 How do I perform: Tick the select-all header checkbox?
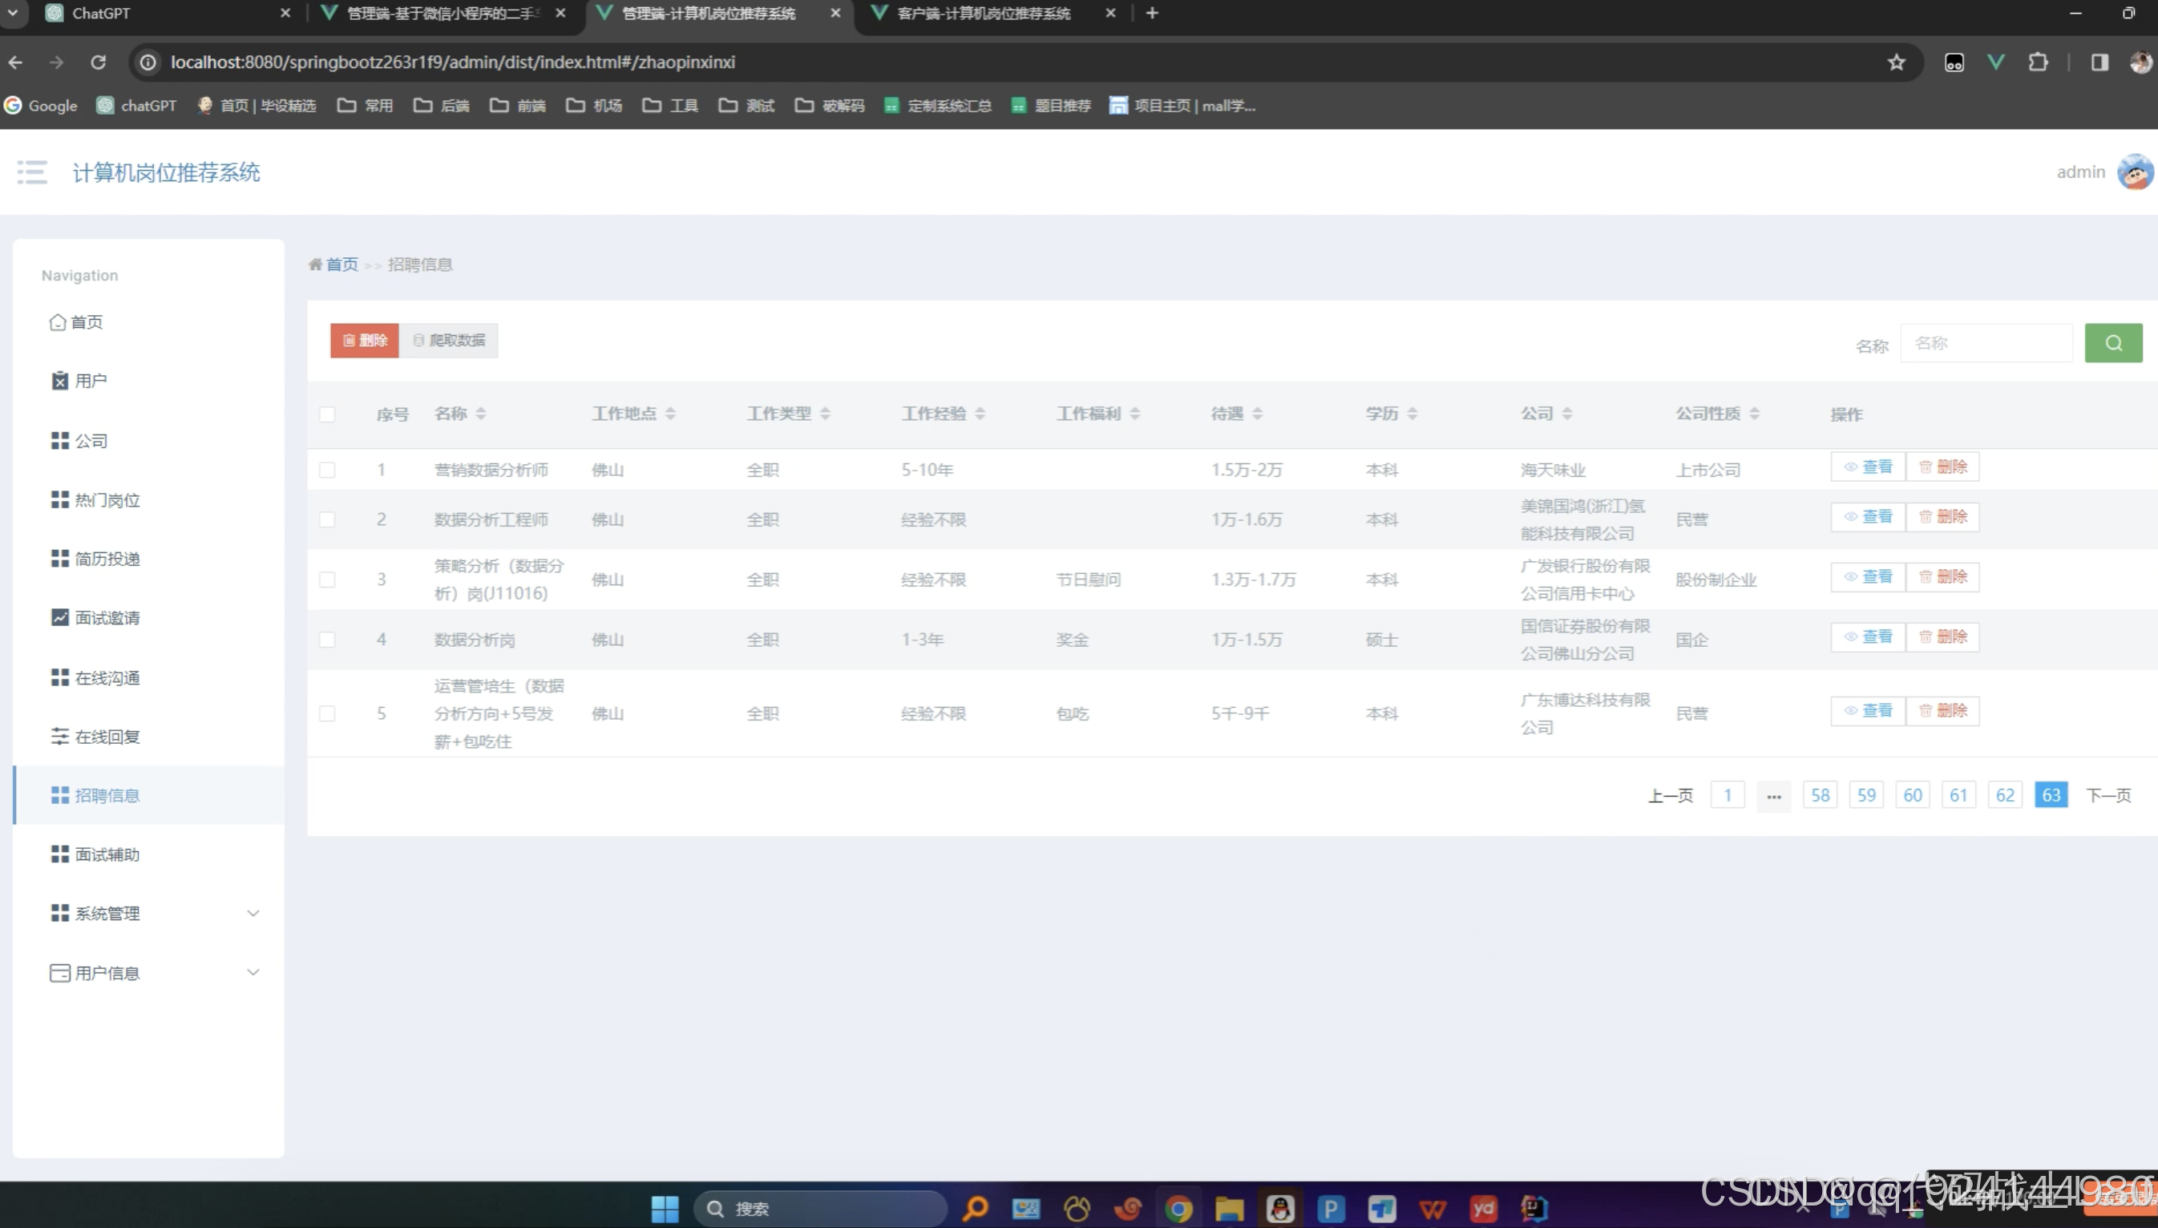[327, 414]
